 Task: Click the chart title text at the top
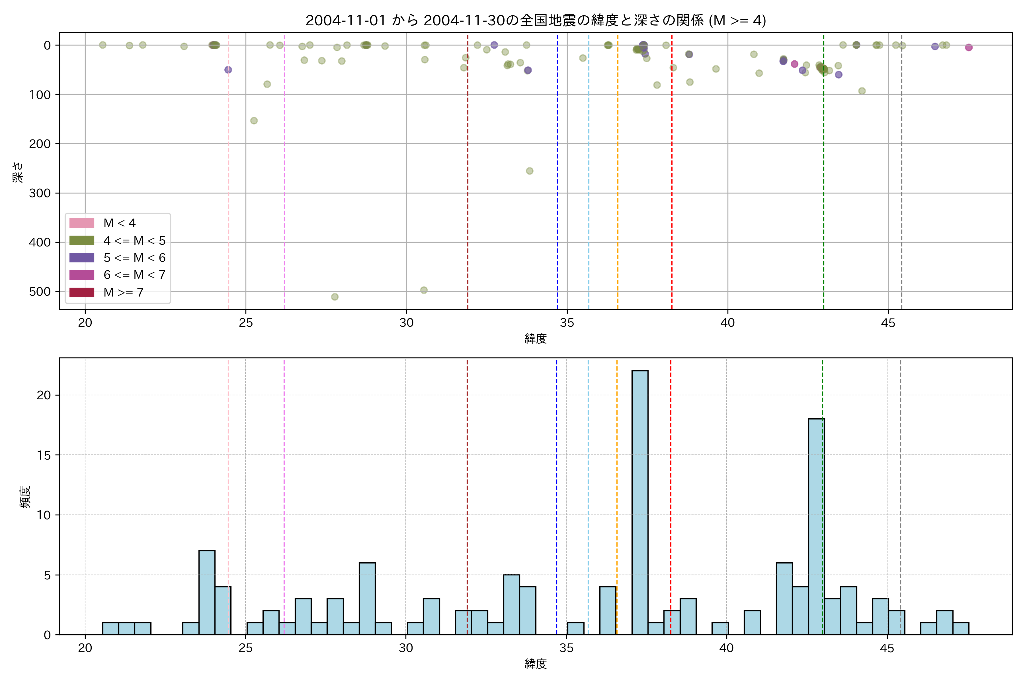tap(536, 20)
